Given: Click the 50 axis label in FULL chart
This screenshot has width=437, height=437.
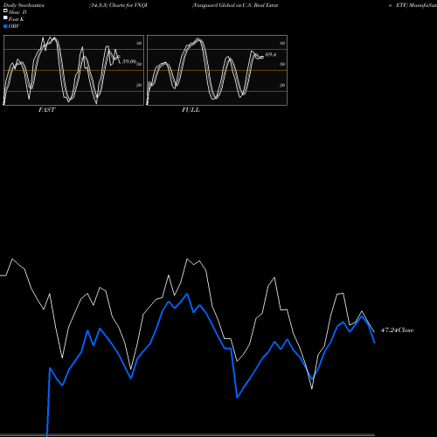Looking at the screenshot, I should [282, 65].
